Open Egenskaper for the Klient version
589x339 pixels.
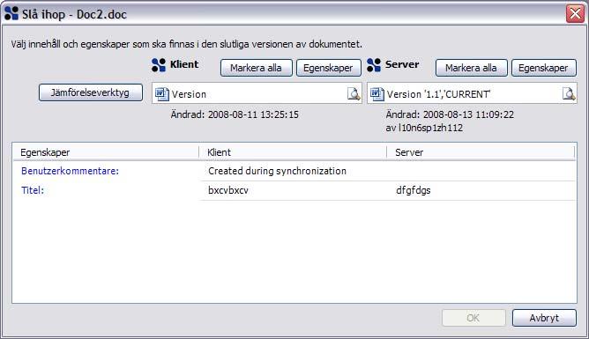(x=328, y=68)
